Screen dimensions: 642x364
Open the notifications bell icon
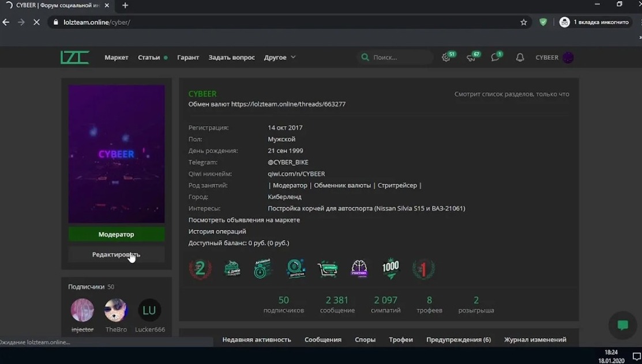pos(520,58)
